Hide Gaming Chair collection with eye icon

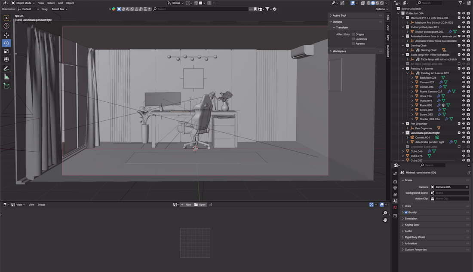(x=464, y=46)
